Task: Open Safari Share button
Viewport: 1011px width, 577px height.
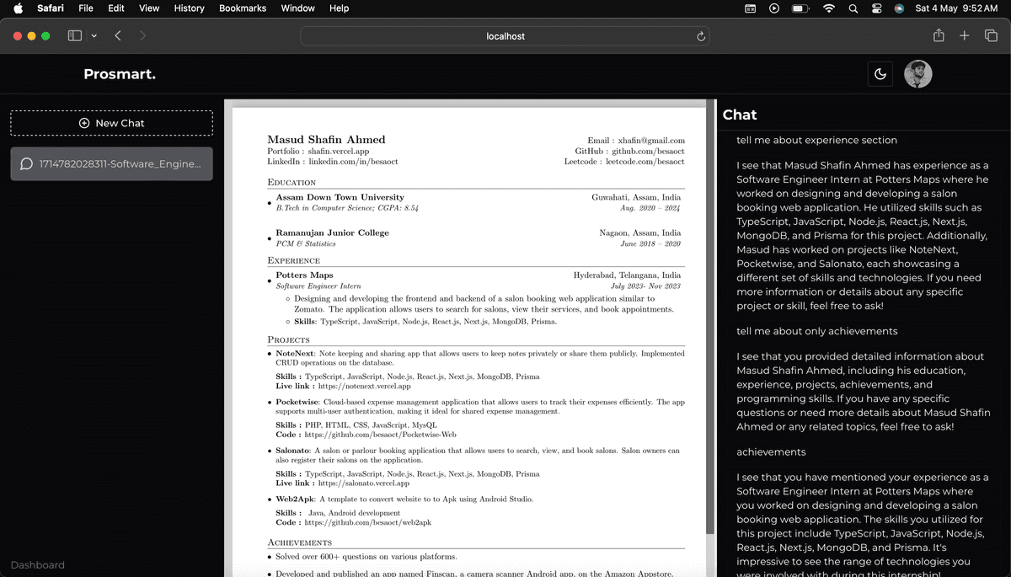Action: 939,35
